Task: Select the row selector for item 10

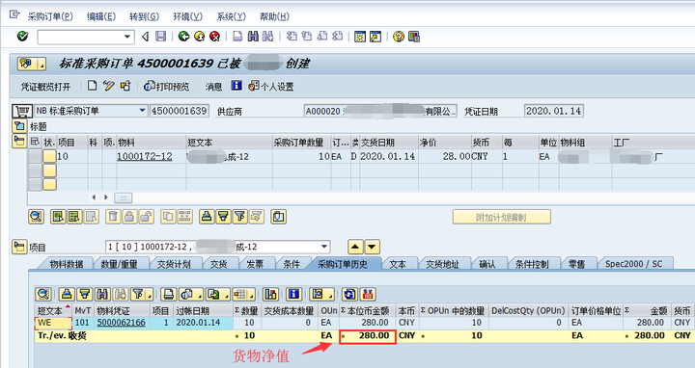Action: point(35,156)
